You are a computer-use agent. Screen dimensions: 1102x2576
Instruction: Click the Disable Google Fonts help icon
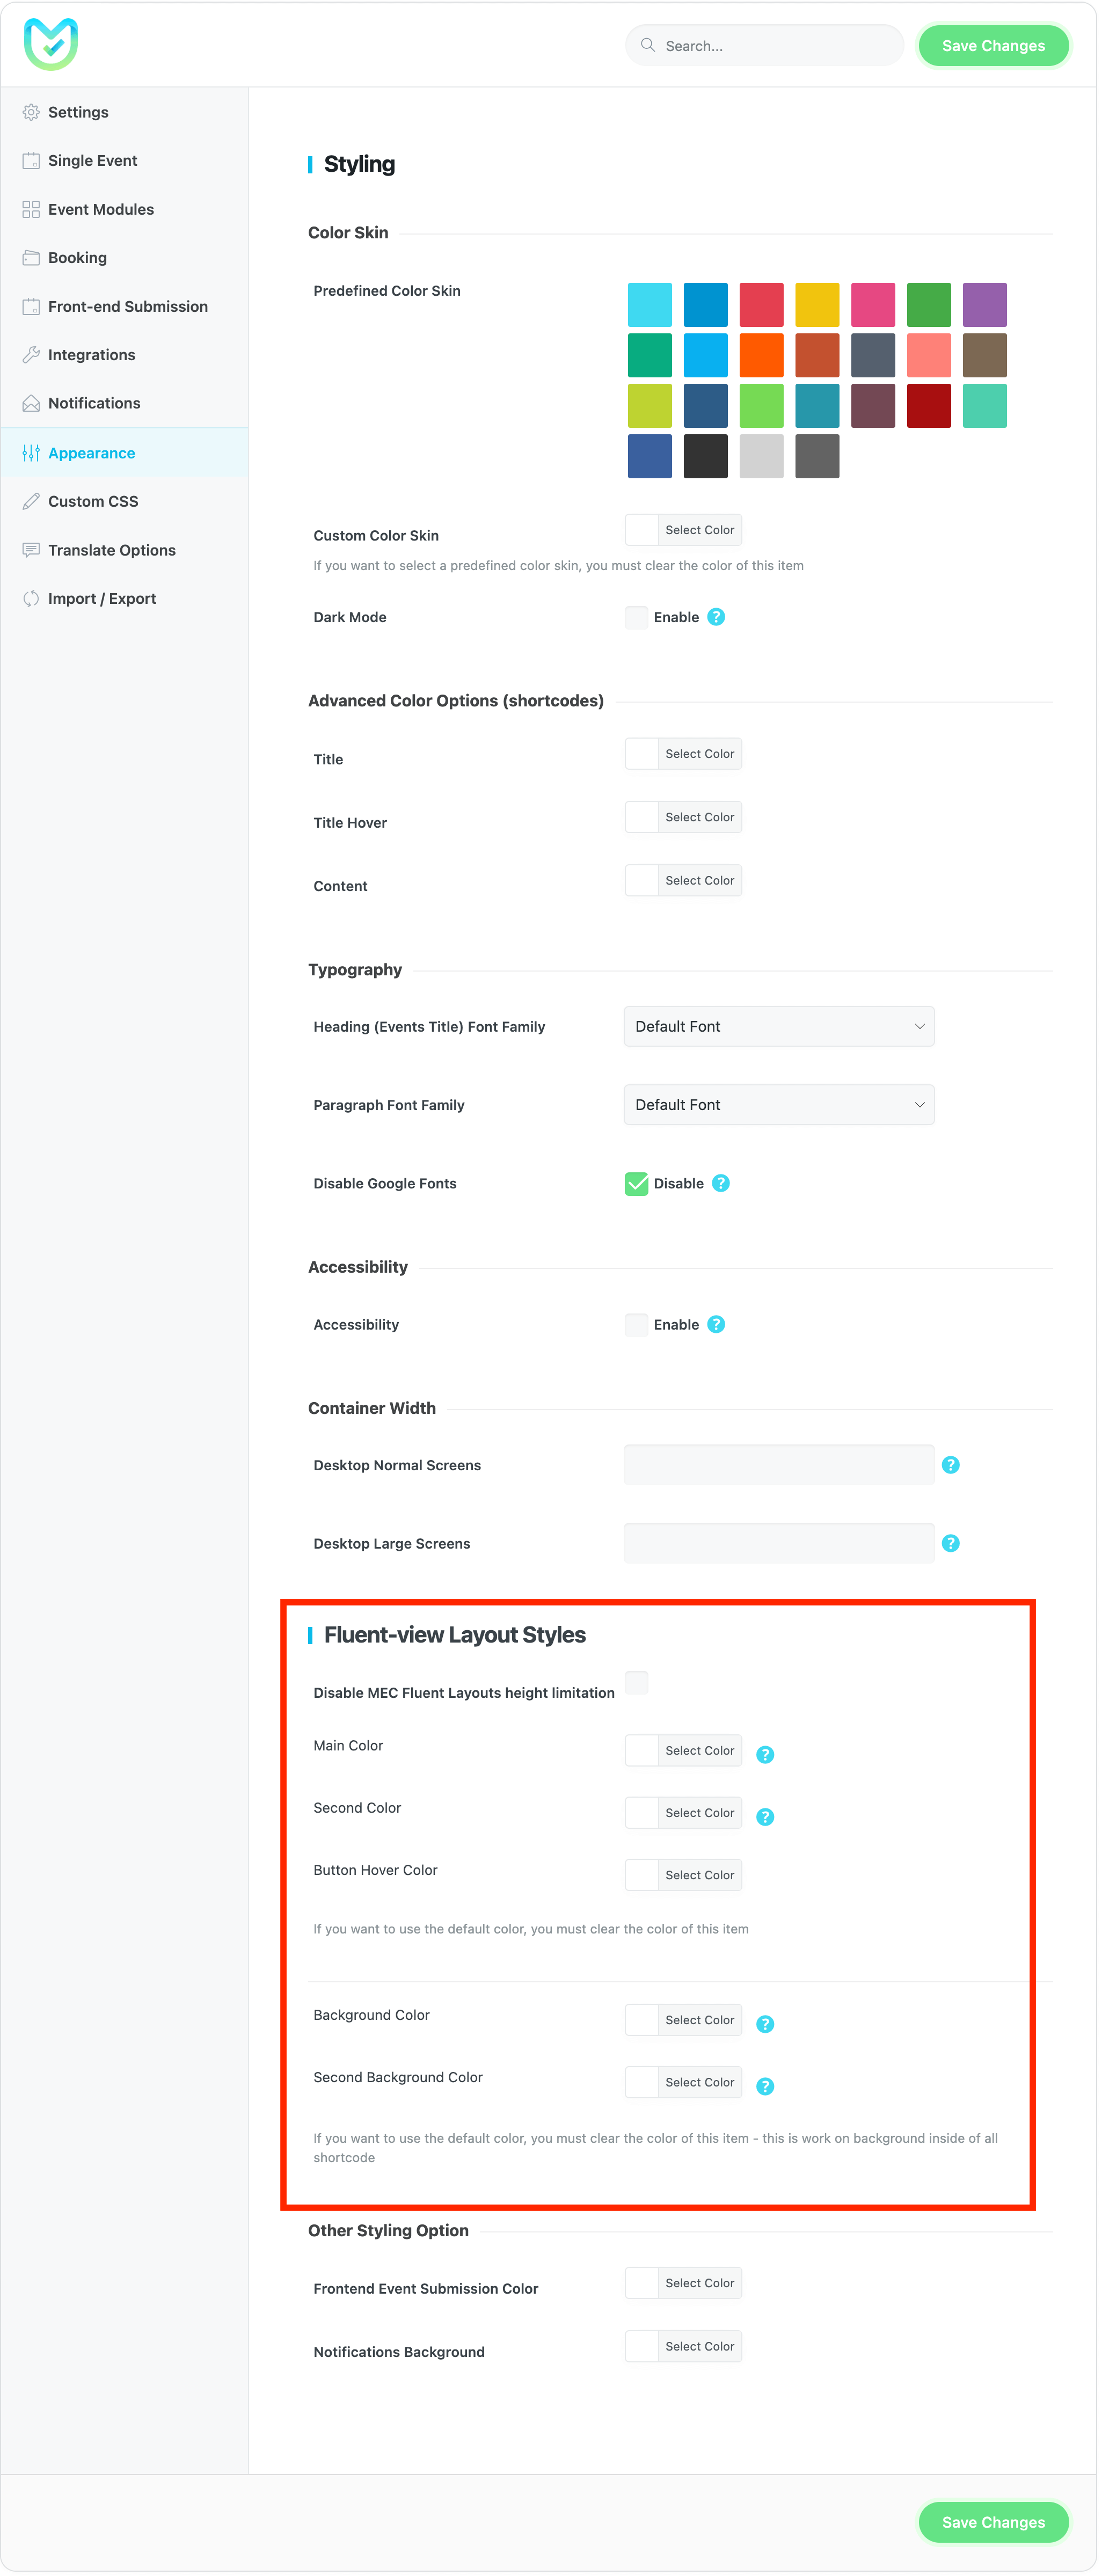(x=721, y=1183)
